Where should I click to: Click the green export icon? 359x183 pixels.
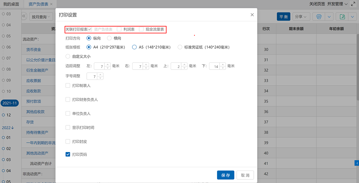(342, 17)
